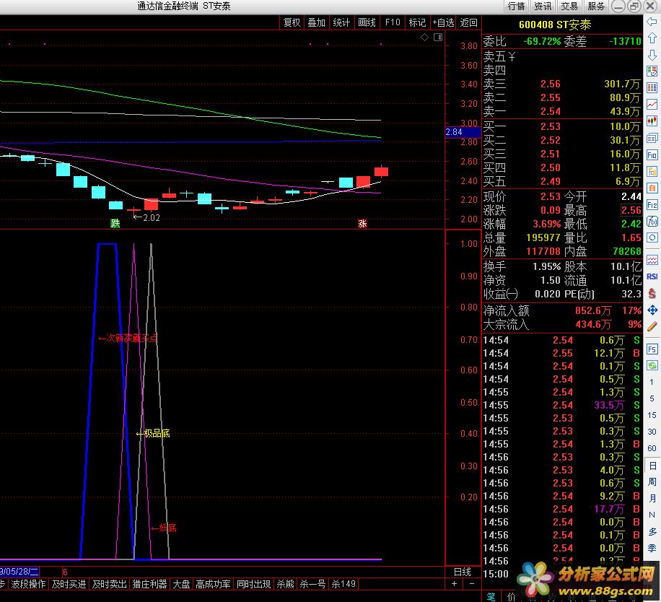This screenshot has height=602, width=661.
Task: Select the N custom-day period
Action: coord(652,515)
